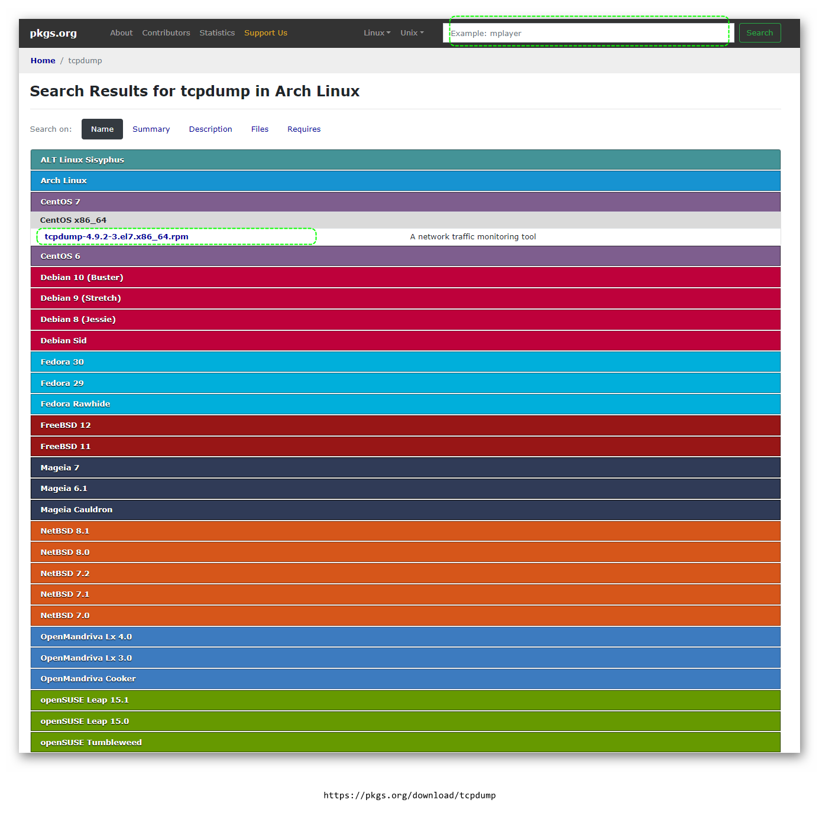Switch to Files search tab

[260, 129]
